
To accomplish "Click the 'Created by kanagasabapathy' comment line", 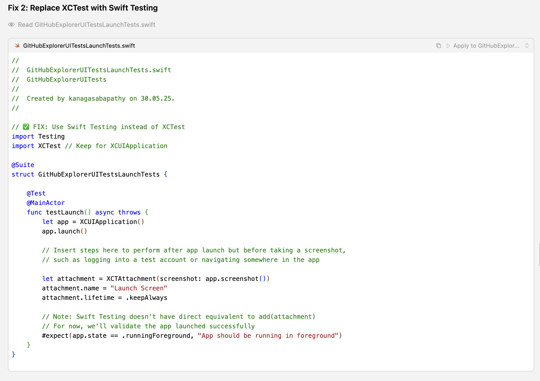I will [93, 99].
